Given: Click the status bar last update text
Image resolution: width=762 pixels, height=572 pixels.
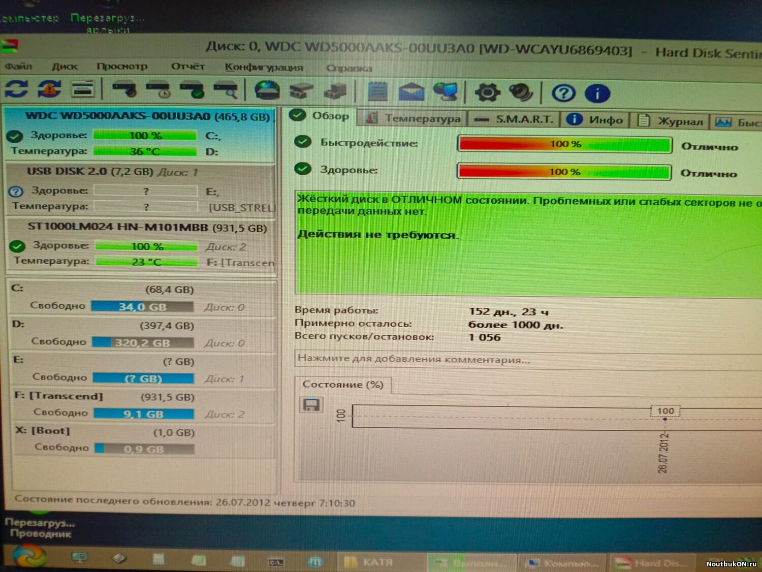Looking at the screenshot, I should (x=185, y=501).
